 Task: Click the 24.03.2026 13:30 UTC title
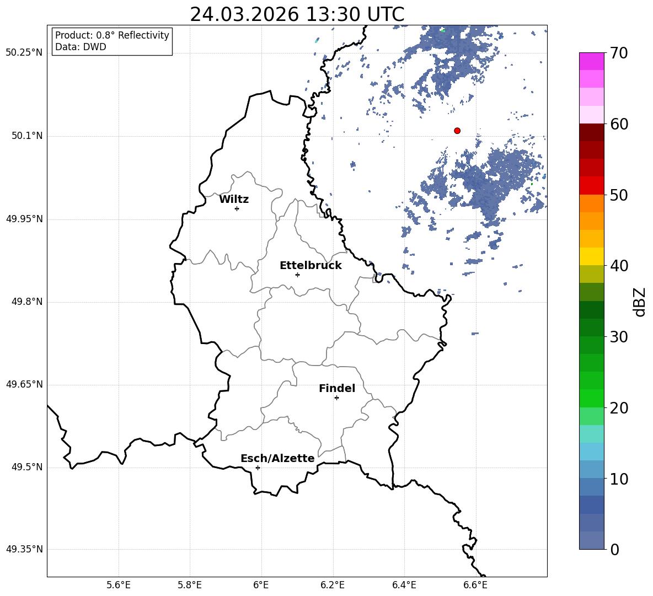tap(297, 14)
